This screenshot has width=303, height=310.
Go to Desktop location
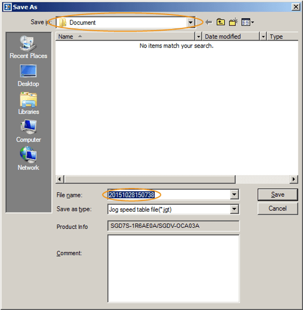(x=28, y=75)
